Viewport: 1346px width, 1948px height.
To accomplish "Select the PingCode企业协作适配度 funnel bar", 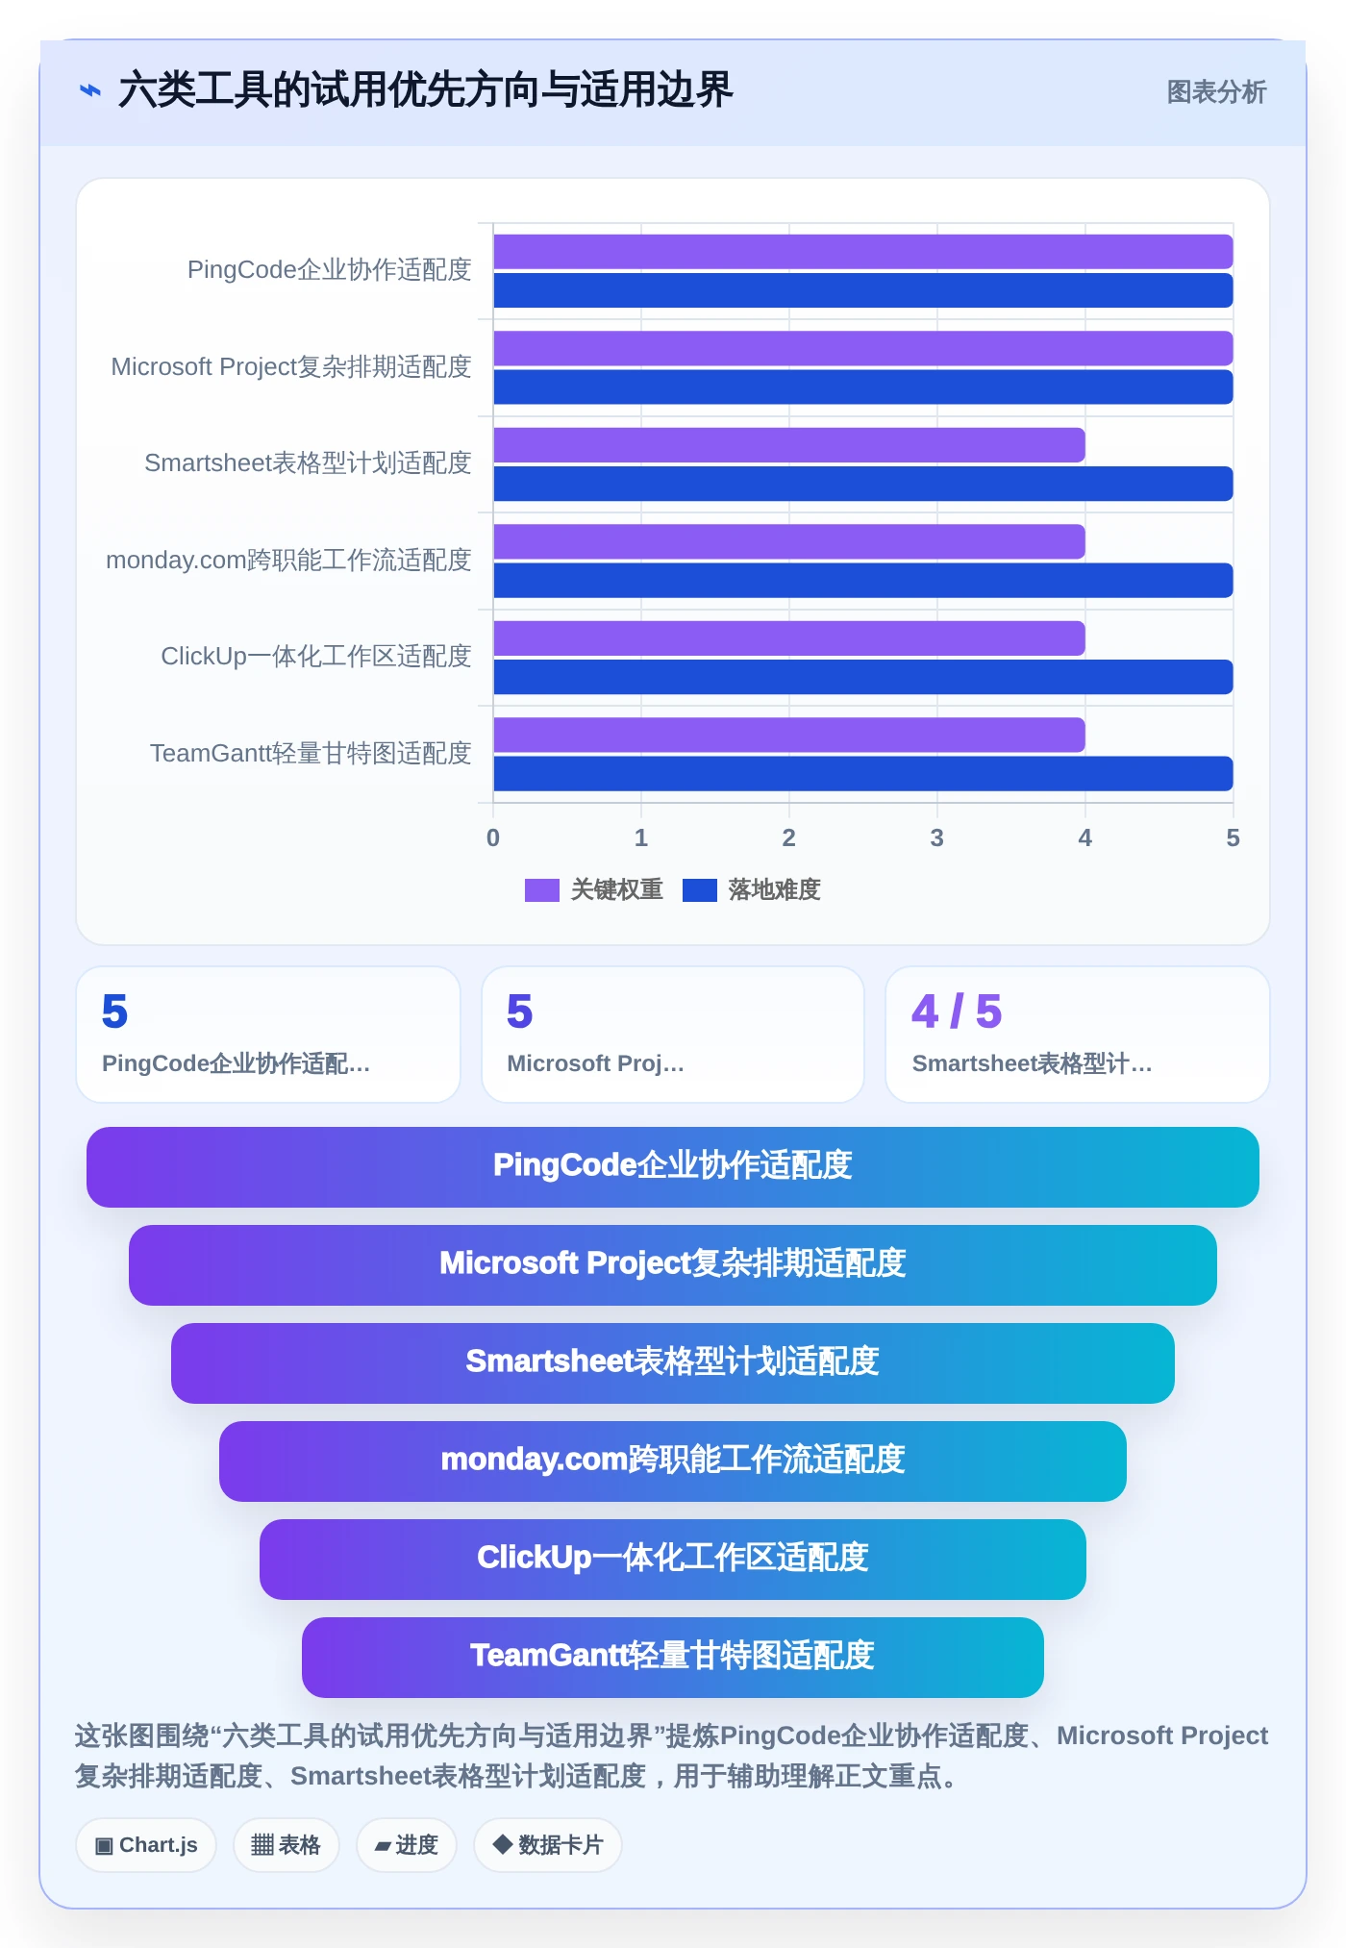I will (673, 1167).
